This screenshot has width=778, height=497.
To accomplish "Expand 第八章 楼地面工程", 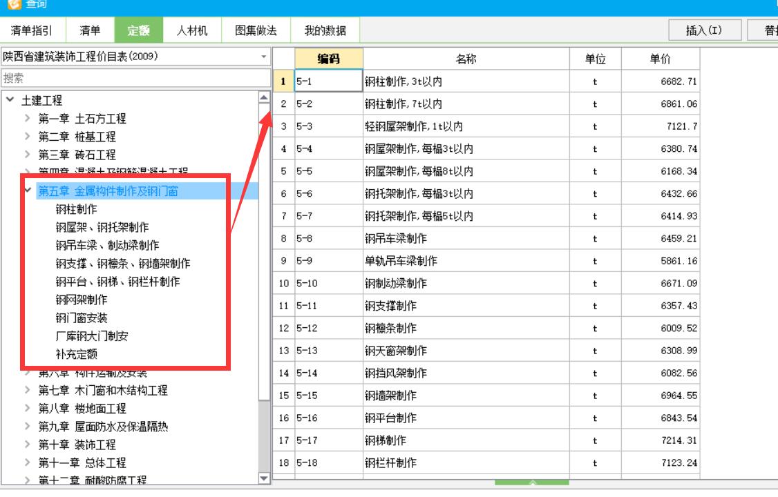I will (x=28, y=409).
